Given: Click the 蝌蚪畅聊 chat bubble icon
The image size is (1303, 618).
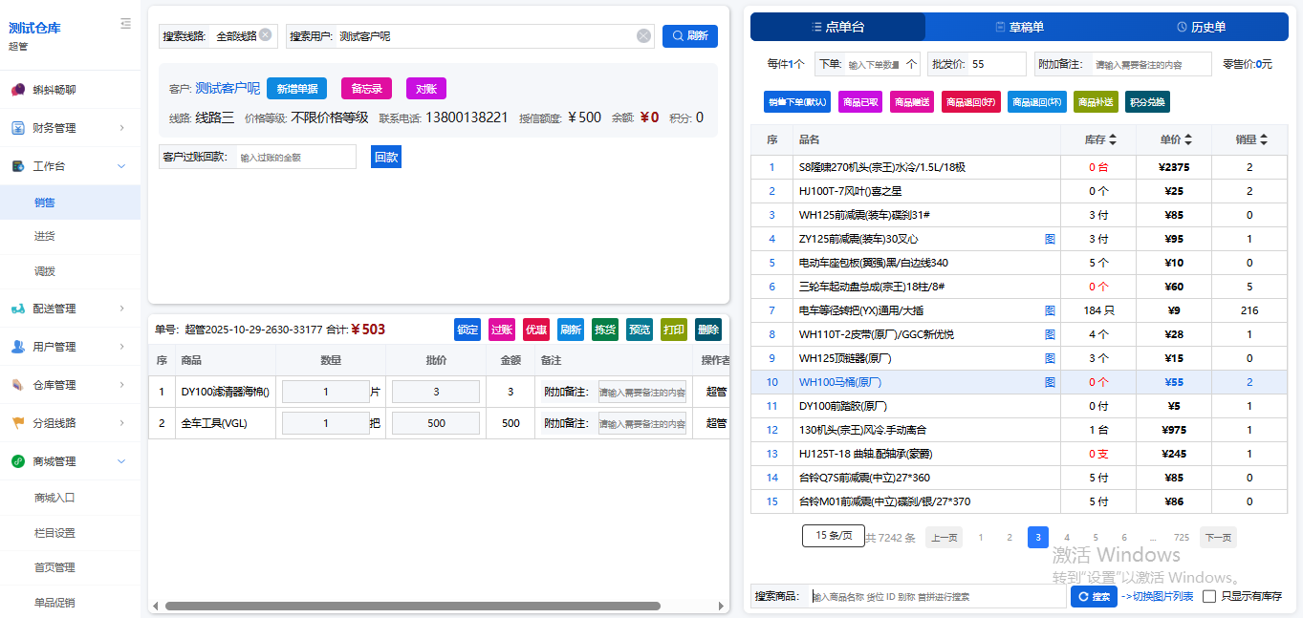Looking at the screenshot, I should point(18,90).
